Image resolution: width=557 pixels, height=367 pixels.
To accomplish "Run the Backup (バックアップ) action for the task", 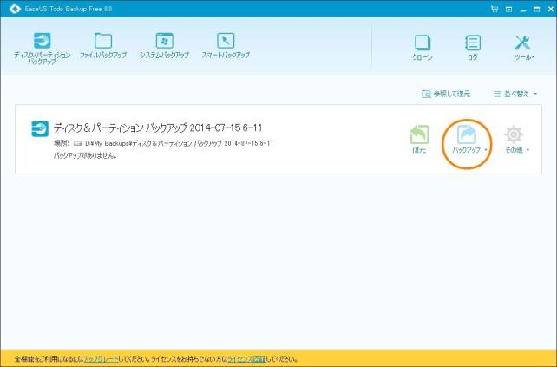I will click(467, 140).
